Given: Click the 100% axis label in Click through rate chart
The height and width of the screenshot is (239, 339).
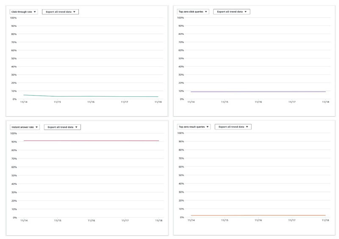Looking at the screenshot, I should (13, 18).
